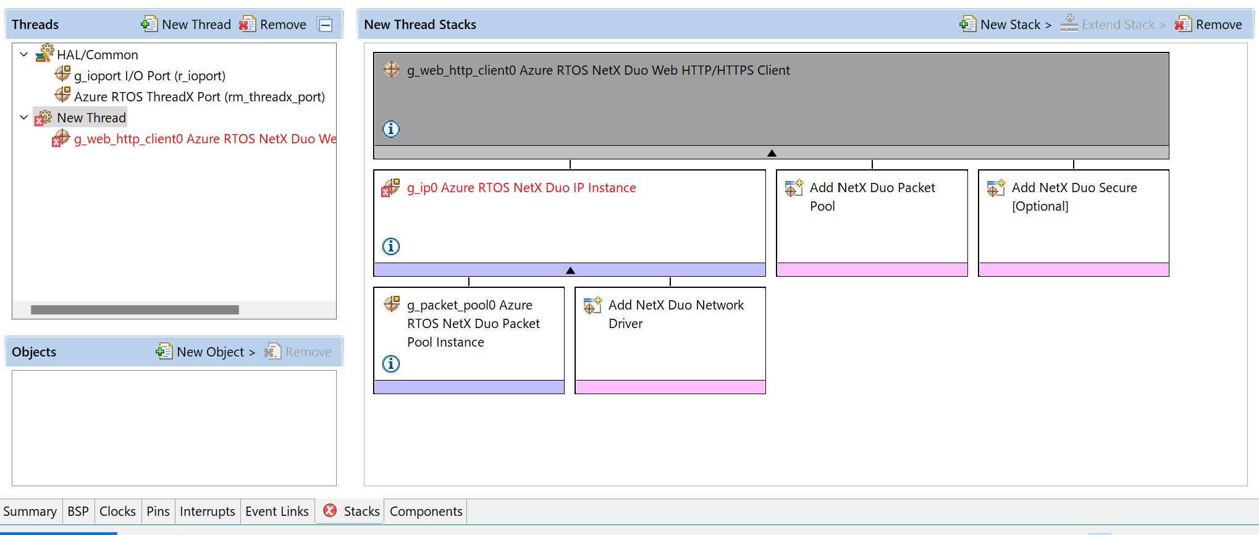Click the disabled Remove label in Objects panel
The height and width of the screenshot is (535, 1259).
308,352
